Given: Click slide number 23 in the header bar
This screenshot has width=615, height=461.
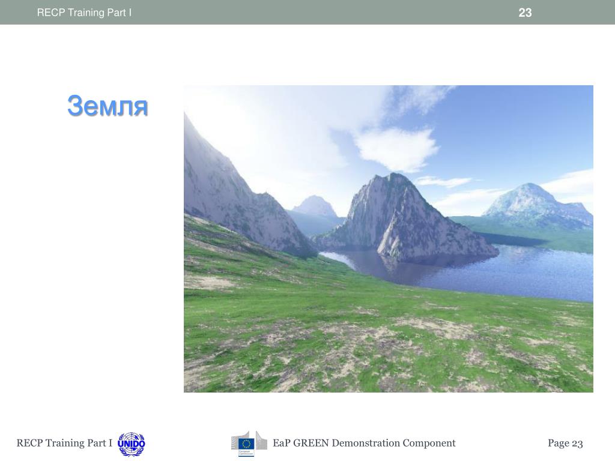Looking at the screenshot, I should point(525,13).
